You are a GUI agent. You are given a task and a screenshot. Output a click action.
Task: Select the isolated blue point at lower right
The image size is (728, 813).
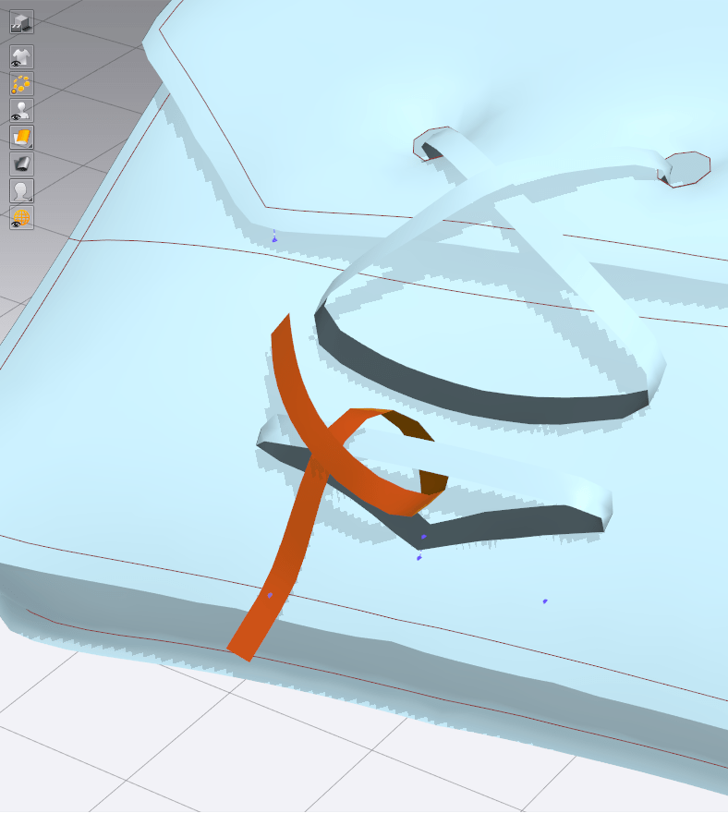click(545, 601)
